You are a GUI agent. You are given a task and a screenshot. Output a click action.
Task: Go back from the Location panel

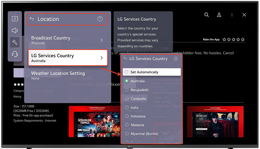[x=32, y=19]
